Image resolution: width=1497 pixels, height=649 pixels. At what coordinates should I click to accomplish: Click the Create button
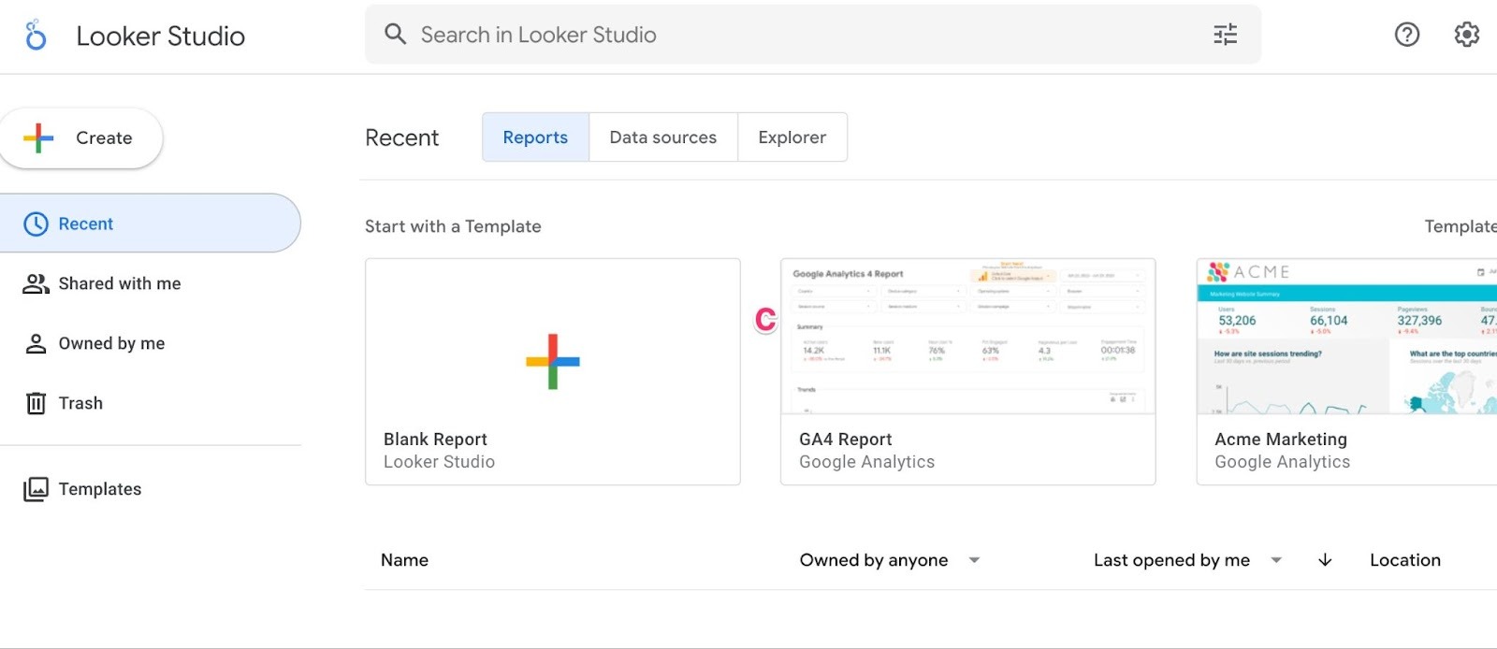[x=80, y=137]
